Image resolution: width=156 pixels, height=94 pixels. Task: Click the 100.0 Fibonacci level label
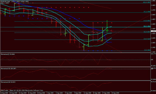(147, 2)
